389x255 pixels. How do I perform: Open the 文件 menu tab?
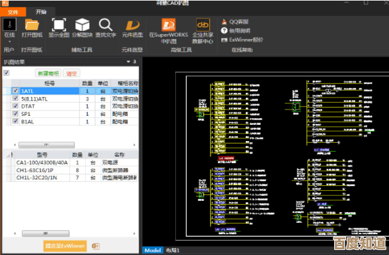tap(13, 11)
